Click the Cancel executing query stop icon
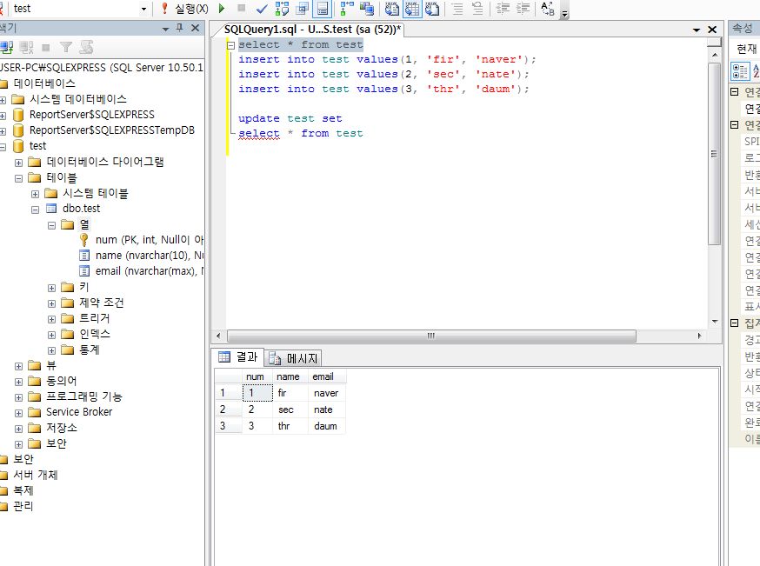Viewport: 760px width, 566px height. pos(242,8)
